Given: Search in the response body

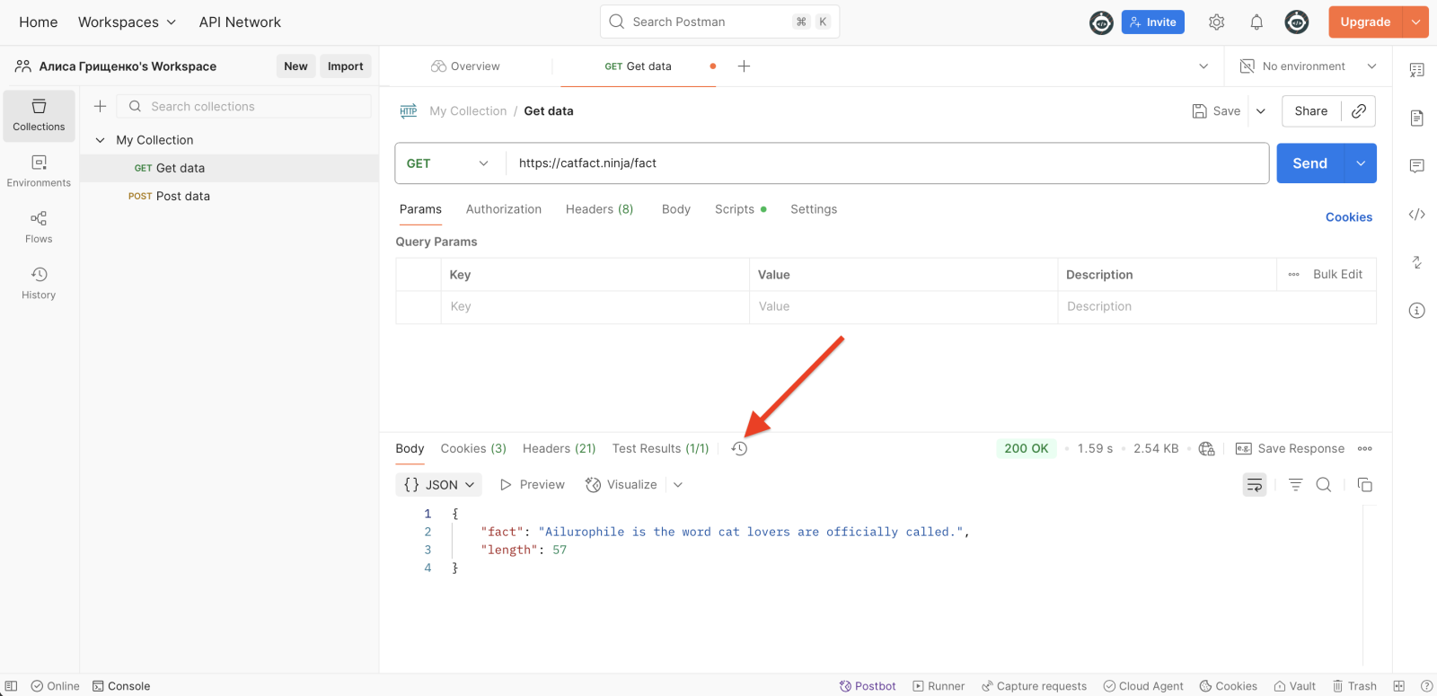Looking at the screenshot, I should [1324, 485].
